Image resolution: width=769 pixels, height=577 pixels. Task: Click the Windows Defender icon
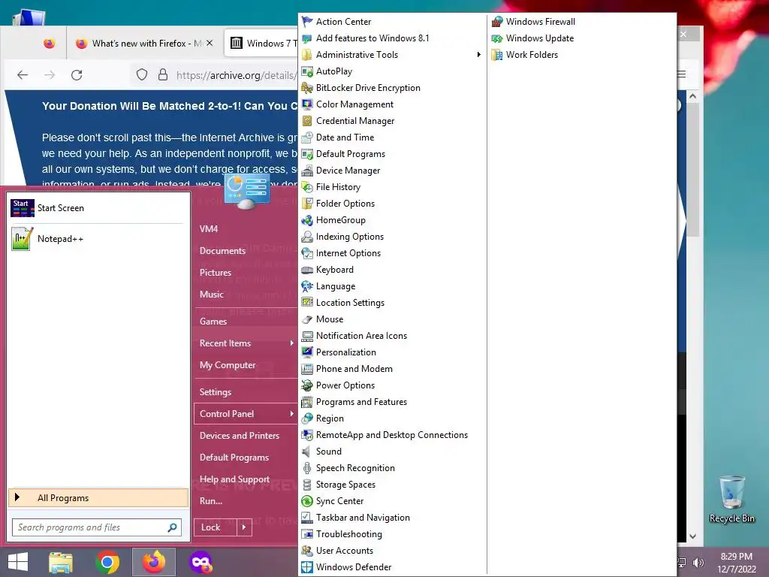click(307, 567)
